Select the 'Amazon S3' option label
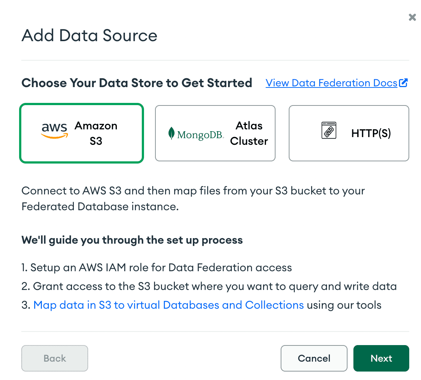The width and height of the screenshot is (421, 380). pyautogui.click(x=96, y=133)
